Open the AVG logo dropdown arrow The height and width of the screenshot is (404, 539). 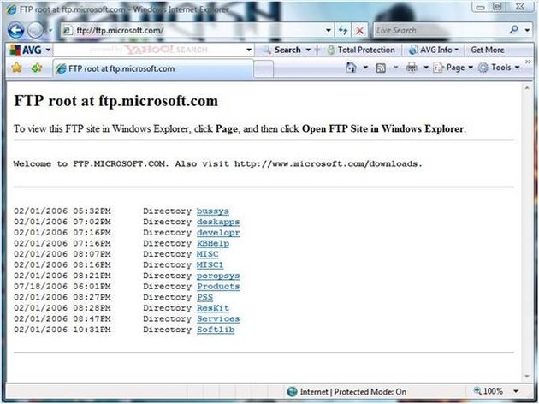(x=48, y=50)
